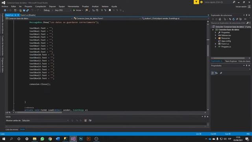Toggle word wrap in the Salida panel

point(90,120)
